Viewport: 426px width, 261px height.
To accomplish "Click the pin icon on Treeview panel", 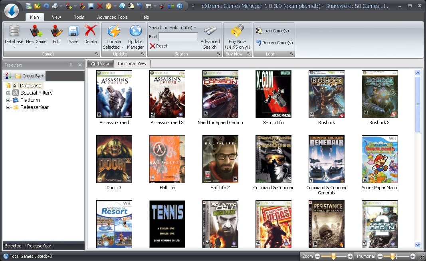I will click(71, 65).
